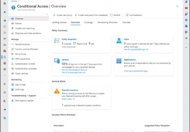
Task: Click Suggested Policy Templates column header
Action: pos(157,126)
